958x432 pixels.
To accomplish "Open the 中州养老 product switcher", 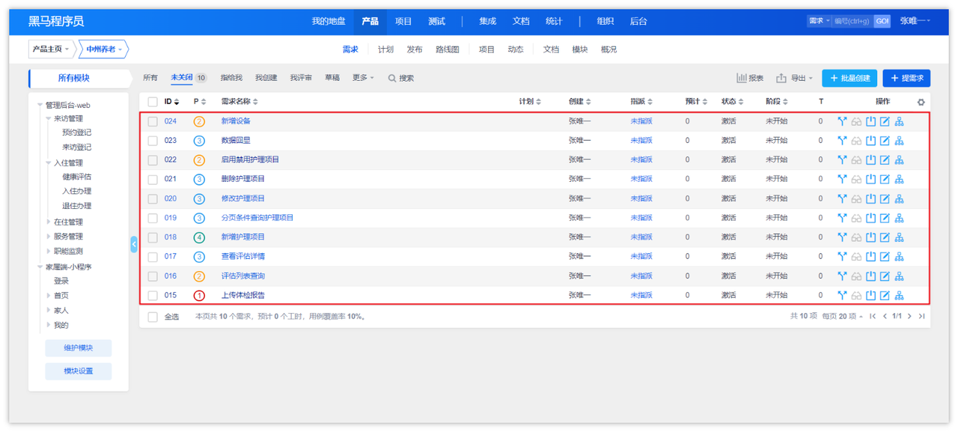I will tap(104, 49).
